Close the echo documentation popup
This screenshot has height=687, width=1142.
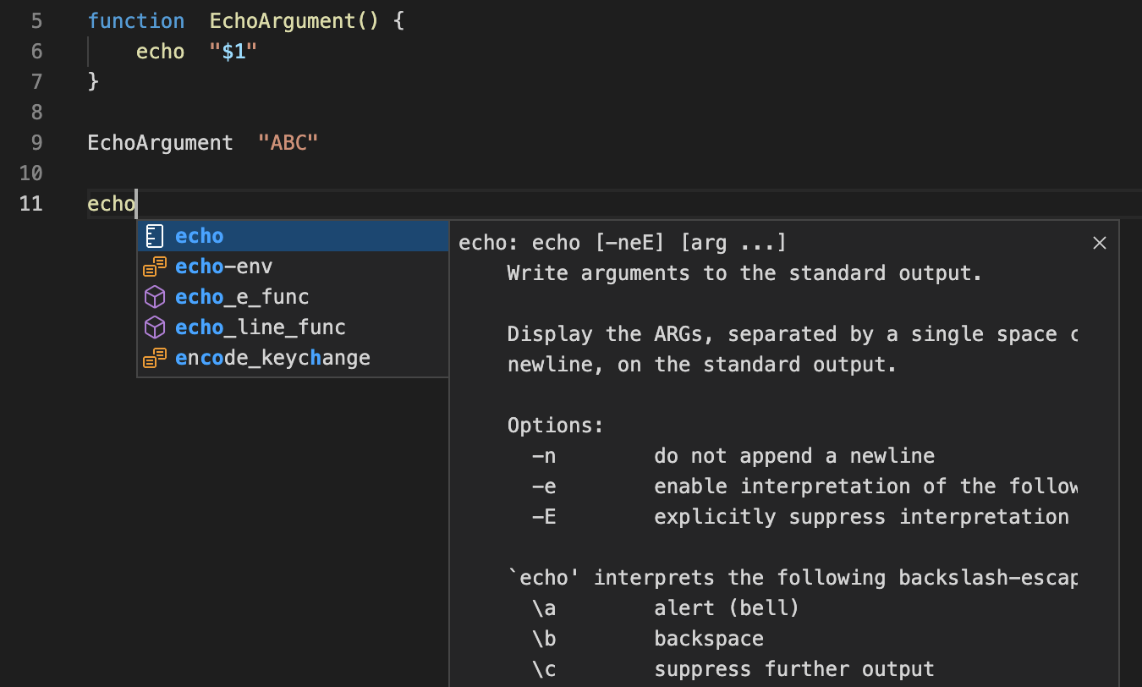click(x=1100, y=243)
